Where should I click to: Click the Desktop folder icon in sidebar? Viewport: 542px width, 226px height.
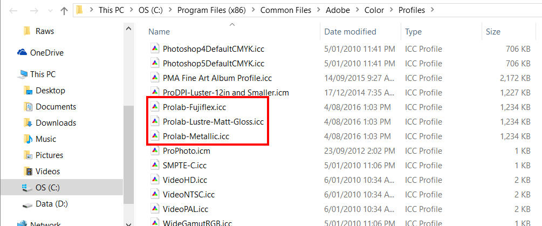[x=28, y=91]
